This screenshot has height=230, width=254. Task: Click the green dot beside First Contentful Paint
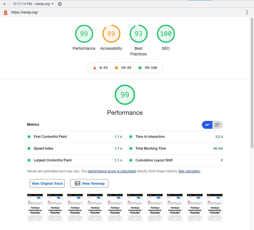pyautogui.click(x=29, y=137)
